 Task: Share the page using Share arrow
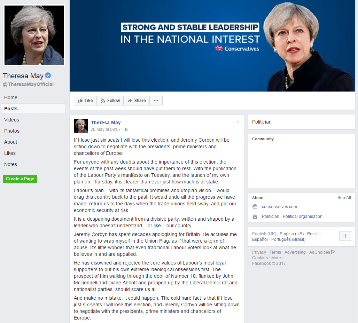point(137,101)
